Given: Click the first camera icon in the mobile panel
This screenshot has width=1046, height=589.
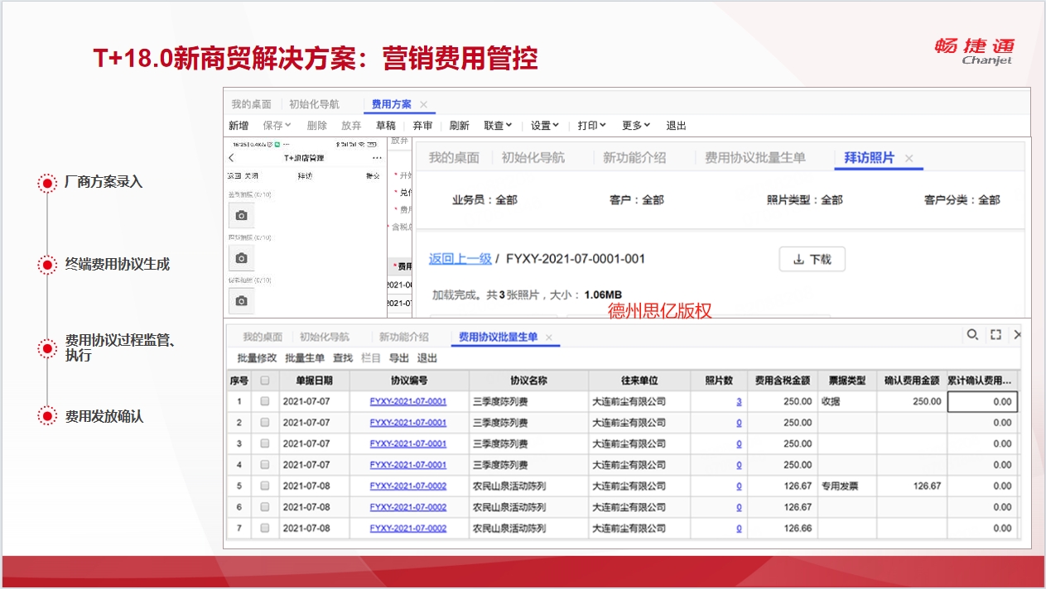Looking at the screenshot, I should pos(241,215).
